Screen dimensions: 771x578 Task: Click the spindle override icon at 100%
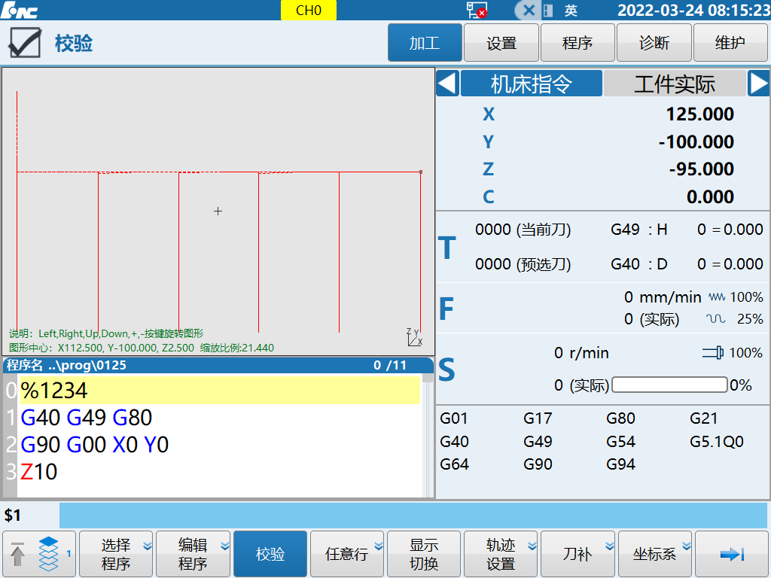click(713, 353)
